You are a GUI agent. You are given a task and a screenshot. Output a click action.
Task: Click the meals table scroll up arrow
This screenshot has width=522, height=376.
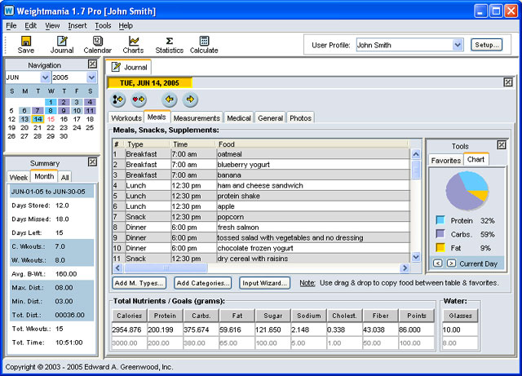click(x=416, y=154)
